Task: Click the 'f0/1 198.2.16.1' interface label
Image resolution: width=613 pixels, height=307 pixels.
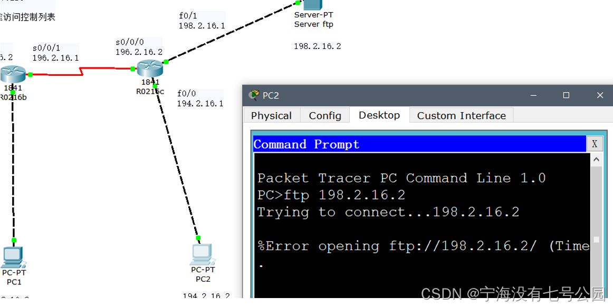Action: 202,21
